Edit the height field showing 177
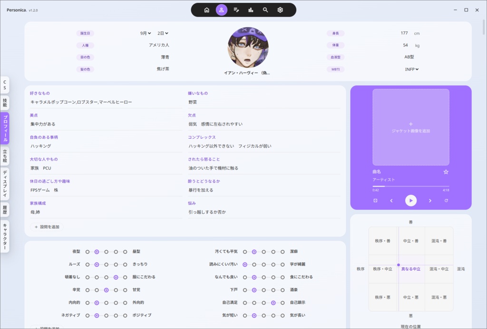 coord(404,33)
